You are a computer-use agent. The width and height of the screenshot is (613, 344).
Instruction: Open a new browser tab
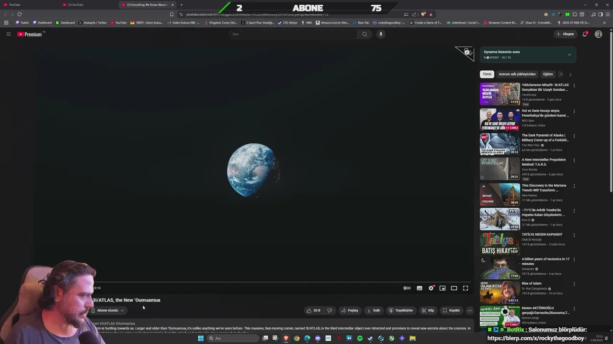tap(182, 5)
